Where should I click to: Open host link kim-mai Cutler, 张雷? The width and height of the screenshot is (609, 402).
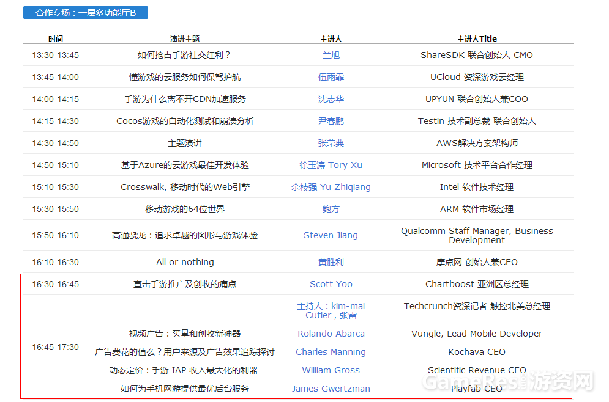[331, 311]
